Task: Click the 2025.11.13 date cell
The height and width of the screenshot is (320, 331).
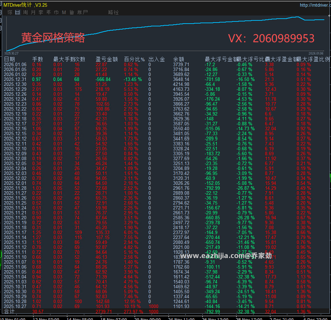Action: (x=15, y=242)
